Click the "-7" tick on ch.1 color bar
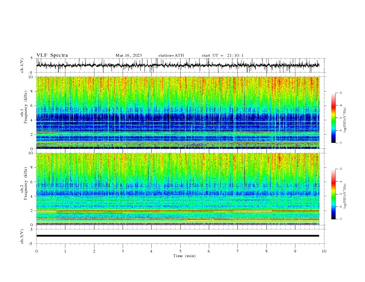This screenshot has width=365, height=282. pyautogui.click(x=340, y=143)
